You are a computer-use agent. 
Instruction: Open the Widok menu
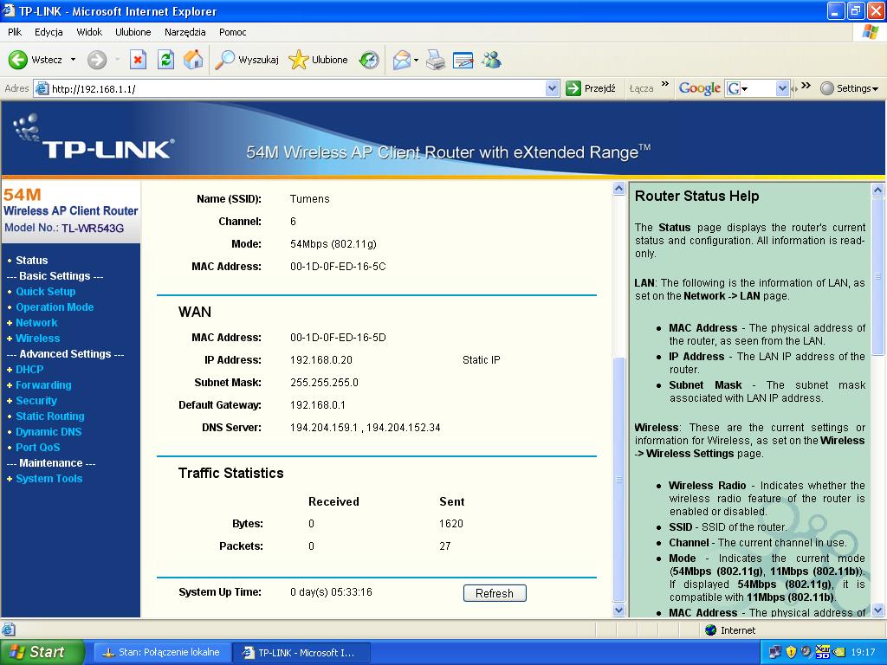(89, 32)
